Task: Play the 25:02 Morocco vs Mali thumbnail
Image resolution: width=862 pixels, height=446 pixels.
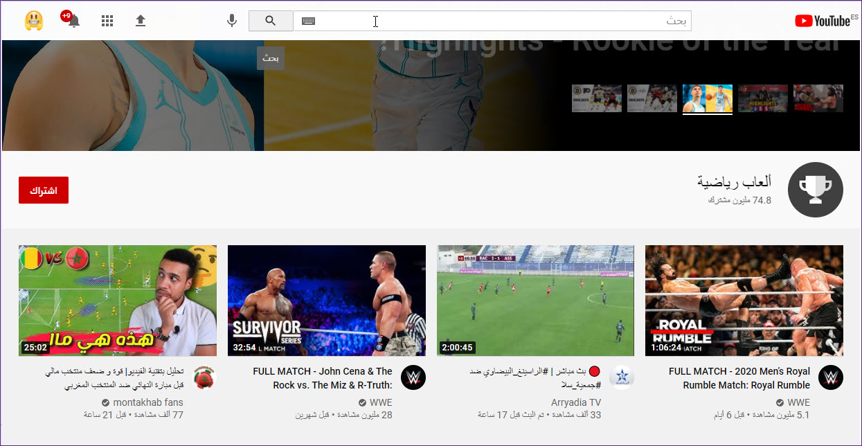Action: (118, 301)
